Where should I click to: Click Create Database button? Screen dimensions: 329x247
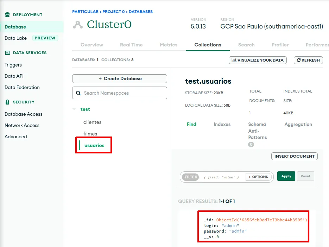(120, 78)
